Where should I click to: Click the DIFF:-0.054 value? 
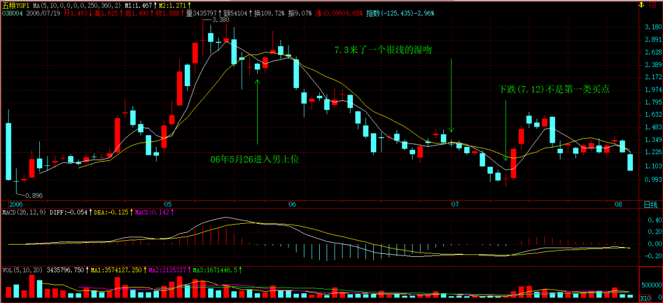(68, 211)
